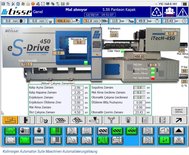Open the thermometer temperature page tab
This screenshot has width=189, height=155.
point(129,120)
